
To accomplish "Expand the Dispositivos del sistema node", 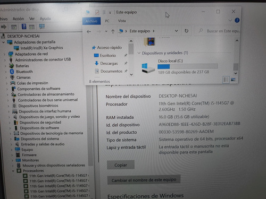I will coord(11,139).
